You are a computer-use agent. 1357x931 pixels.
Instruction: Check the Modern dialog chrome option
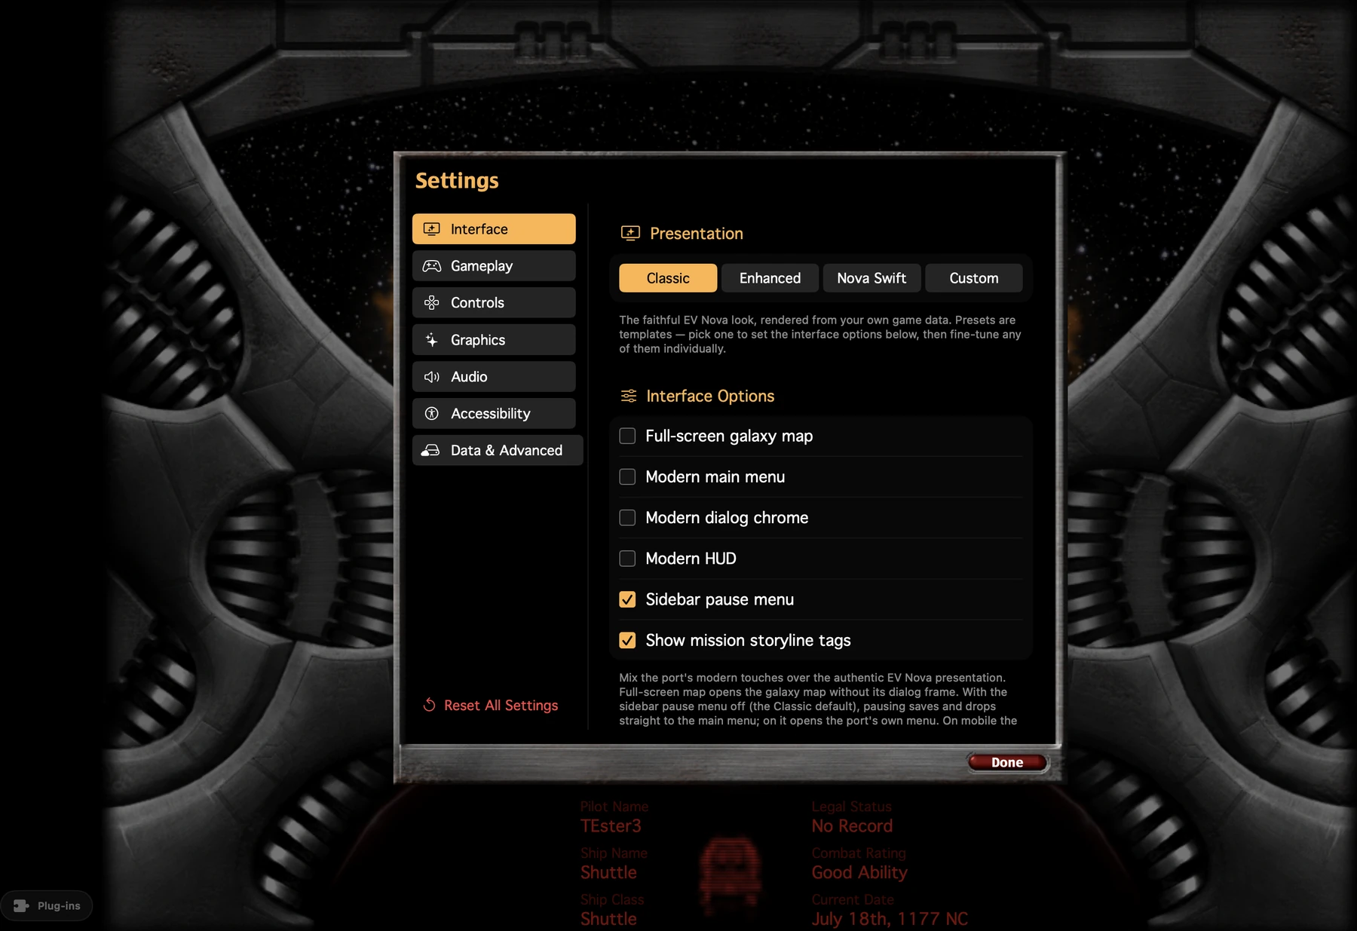[x=627, y=518]
